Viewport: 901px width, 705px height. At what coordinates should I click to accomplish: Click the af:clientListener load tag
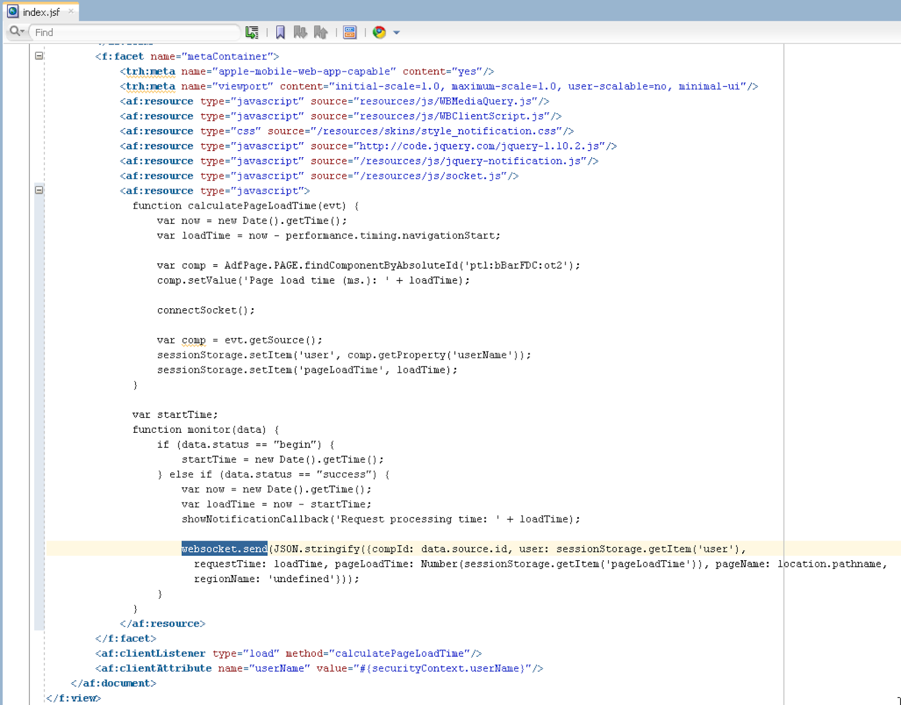pyautogui.click(x=288, y=653)
